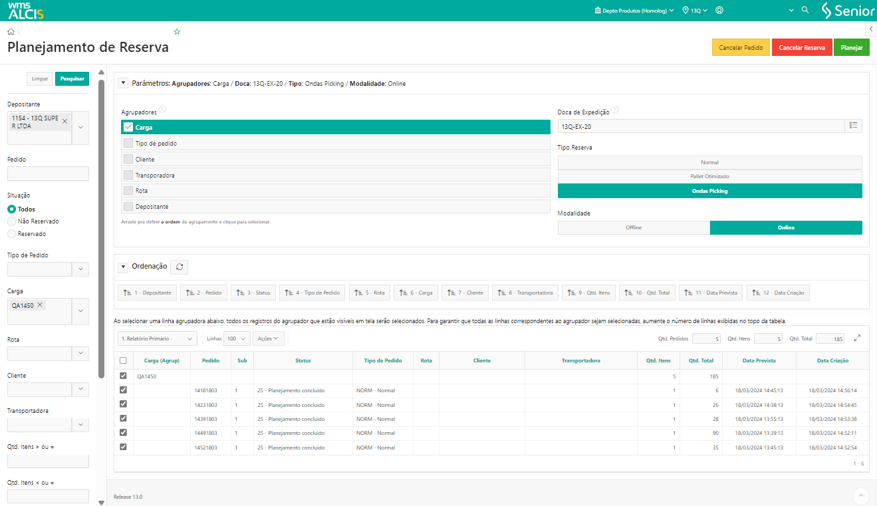This screenshot has height=506, width=877.
Task: Collapse the Parâmetros section
Action: coord(123,84)
